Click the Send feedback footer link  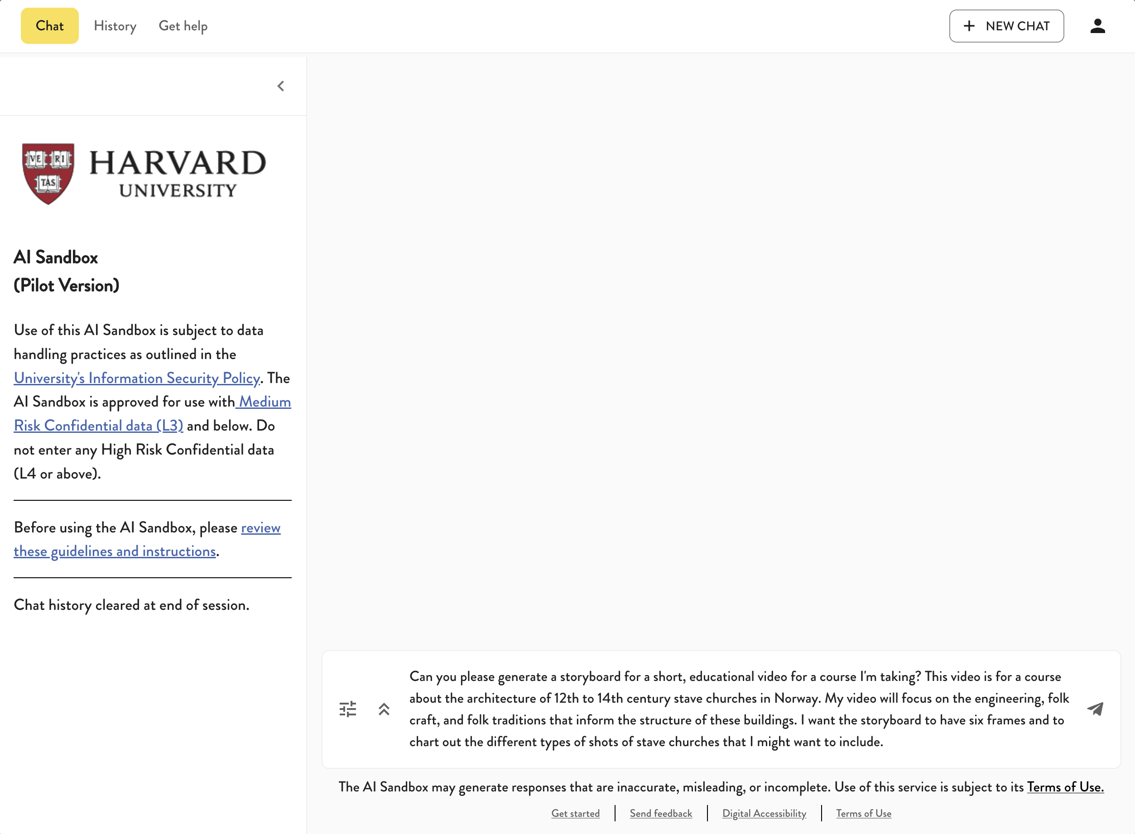660,813
